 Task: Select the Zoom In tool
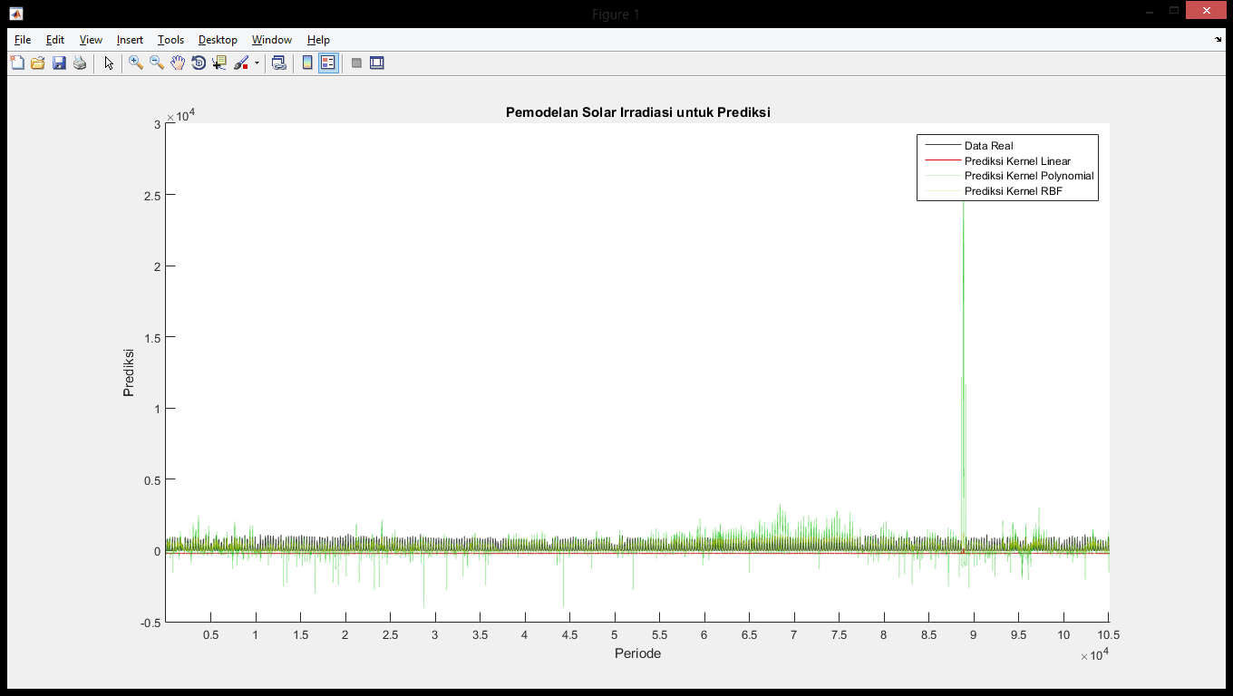pos(136,63)
